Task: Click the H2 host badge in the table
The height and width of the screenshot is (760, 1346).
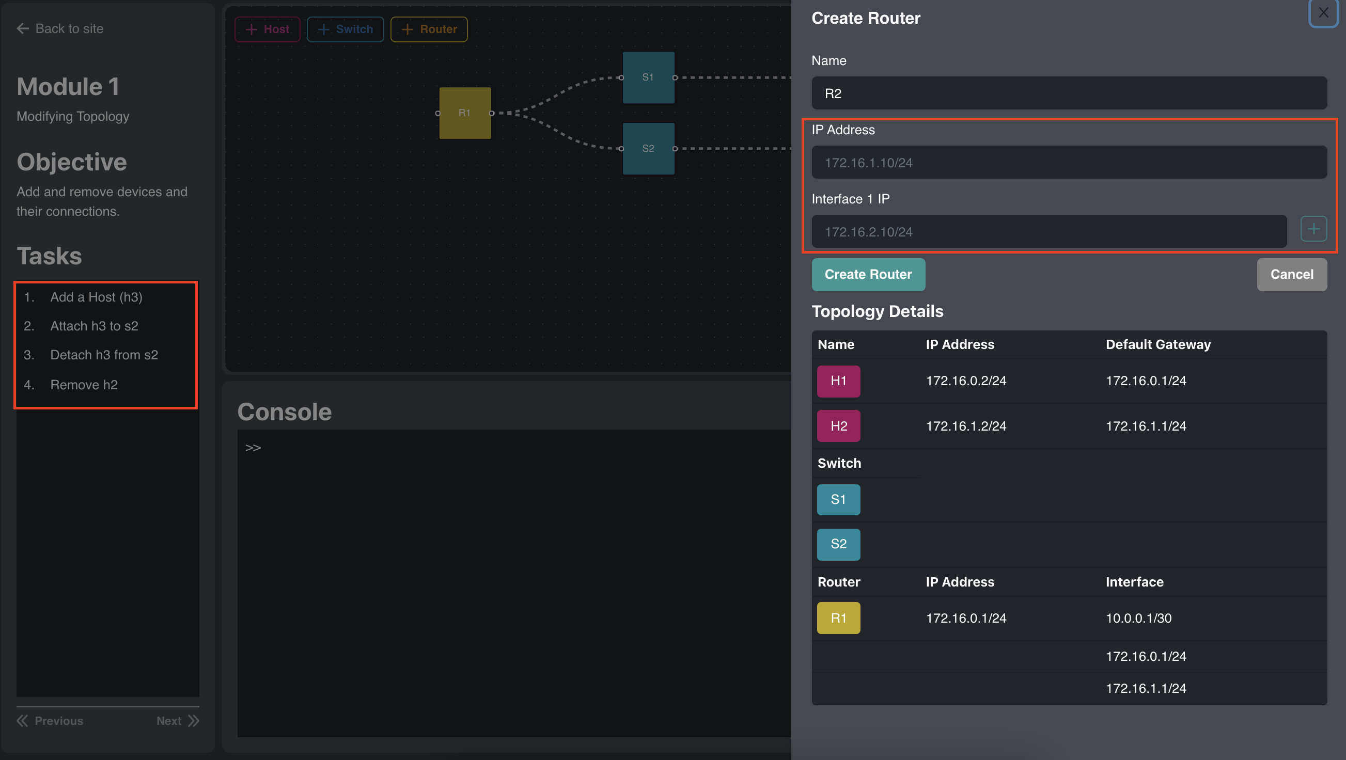Action: tap(838, 426)
